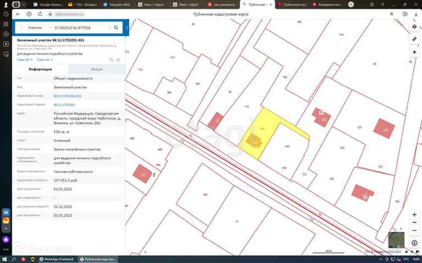
Task: Select the measurement ruler tool
Action: tap(414, 39)
